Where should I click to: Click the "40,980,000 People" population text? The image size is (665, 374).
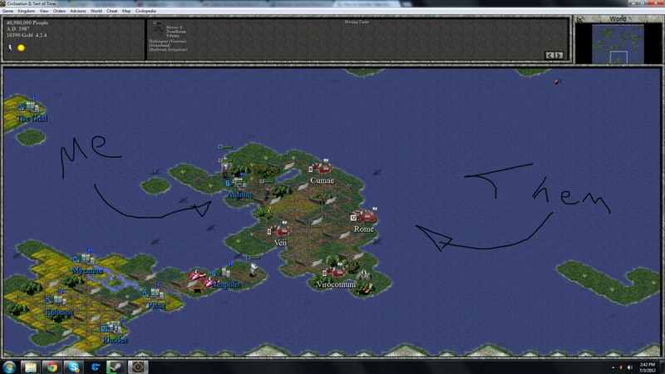(x=27, y=23)
